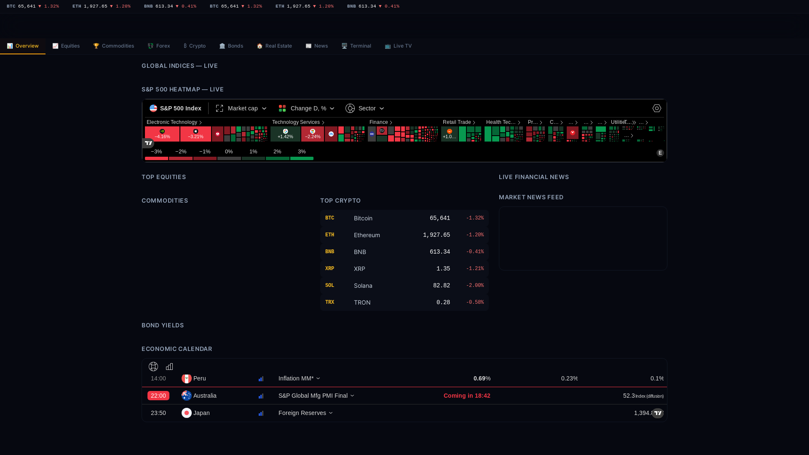Go to the Forex tab

[159, 46]
